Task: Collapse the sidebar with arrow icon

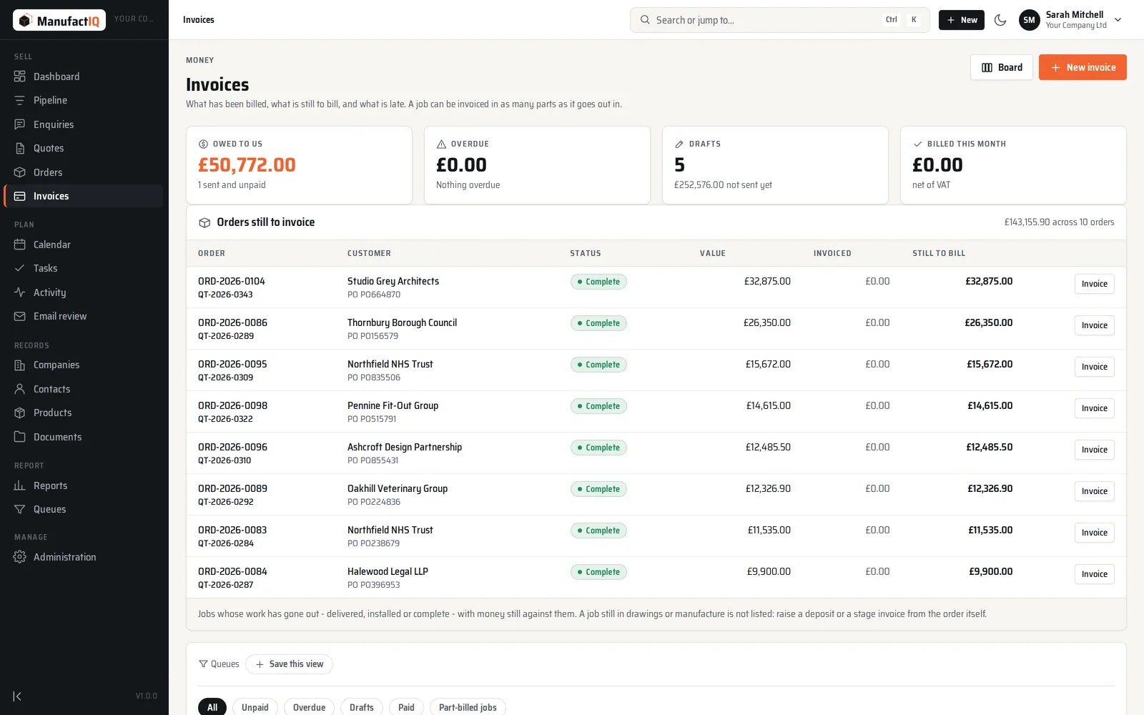Action: tap(17, 696)
